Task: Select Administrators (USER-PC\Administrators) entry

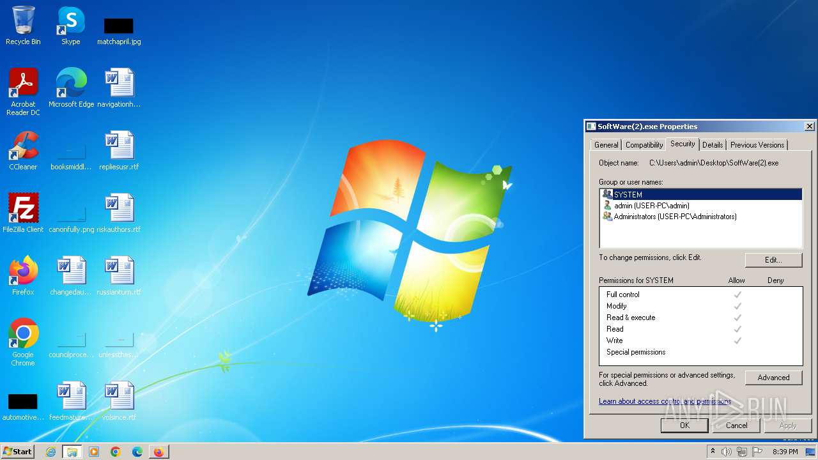Action: point(700,217)
